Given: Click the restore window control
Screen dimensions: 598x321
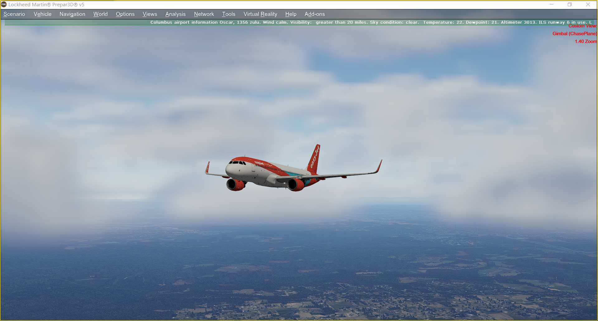Looking at the screenshot, I should tap(570, 5).
